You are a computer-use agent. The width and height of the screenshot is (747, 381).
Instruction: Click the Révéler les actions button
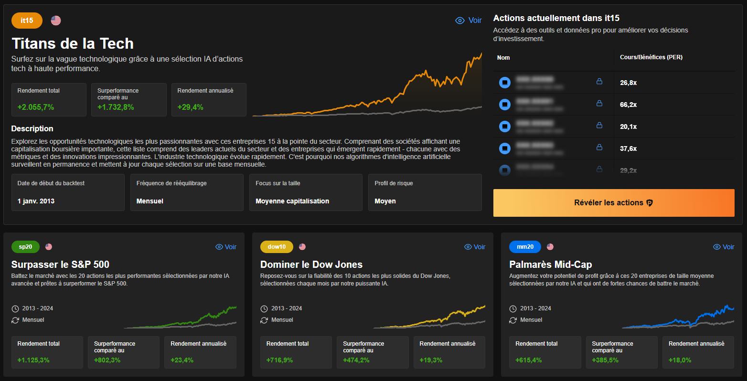pyautogui.click(x=614, y=203)
